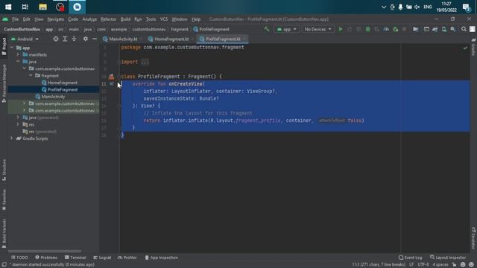Click the Stop icon in toolbar
This screenshot has width=477, height=268.
tap(404, 29)
